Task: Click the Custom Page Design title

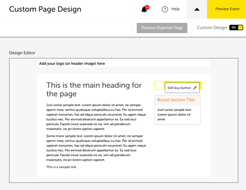Action: [x=45, y=9]
